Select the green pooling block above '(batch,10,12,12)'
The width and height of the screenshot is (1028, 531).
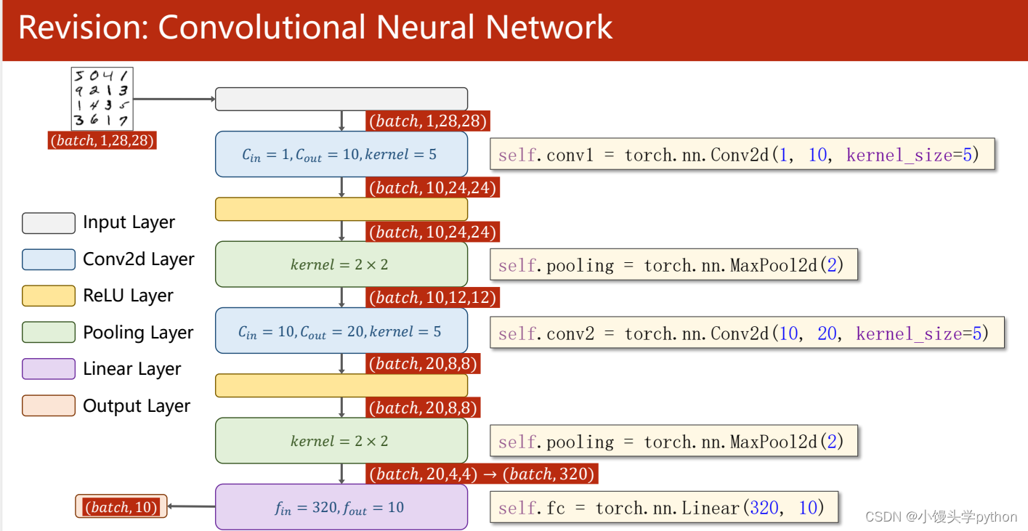pyautogui.click(x=341, y=264)
